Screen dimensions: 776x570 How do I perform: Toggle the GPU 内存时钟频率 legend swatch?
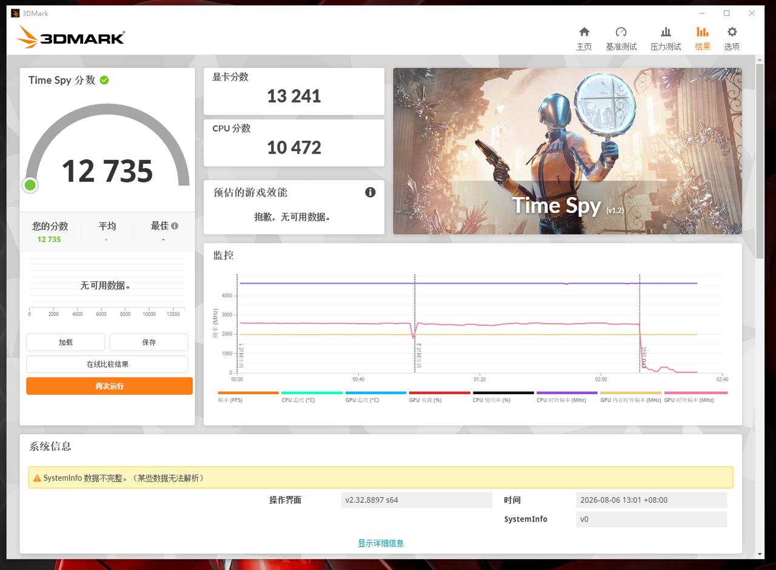pyautogui.click(x=630, y=393)
